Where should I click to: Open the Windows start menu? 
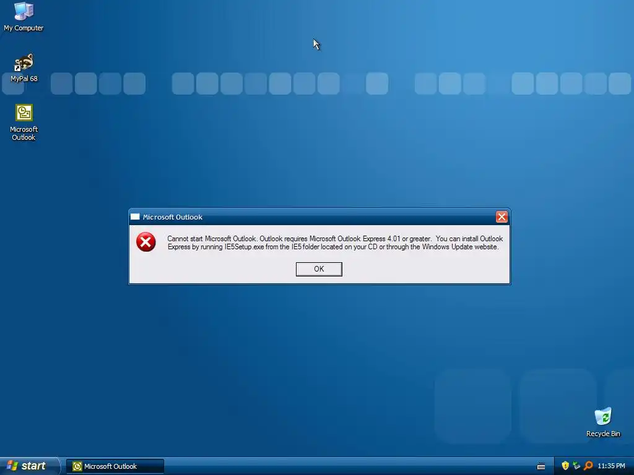pos(30,466)
